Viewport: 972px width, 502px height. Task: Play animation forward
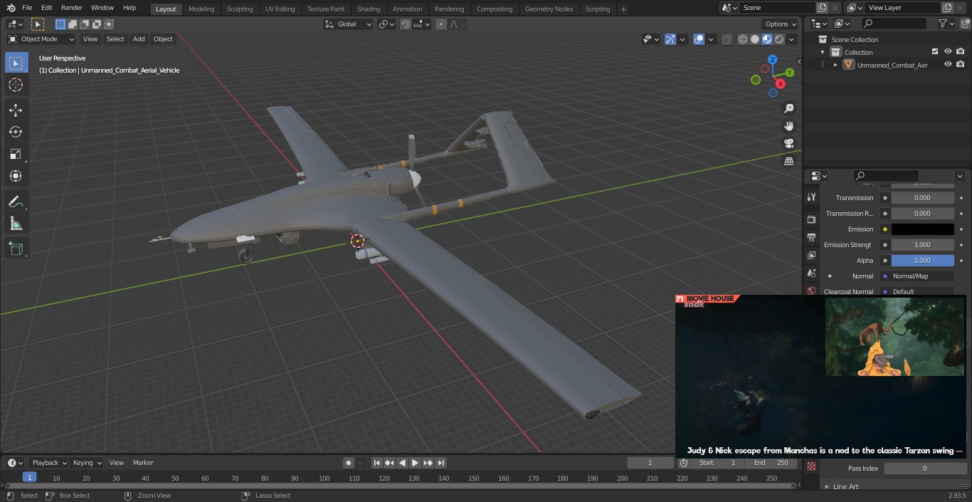tap(416, 463)
